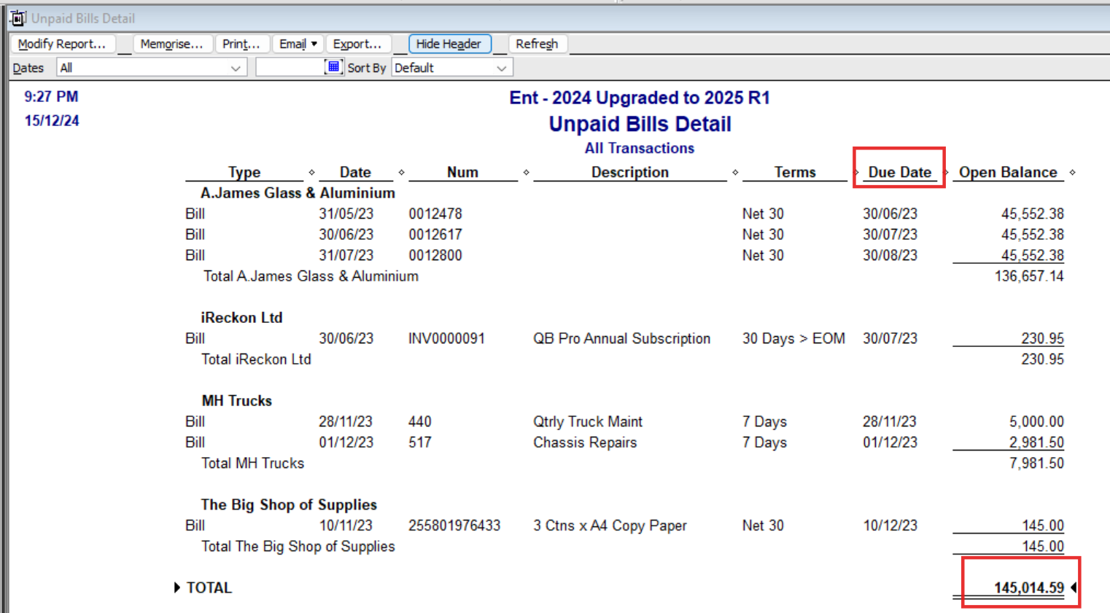1110x613 pixels.
Task: Click the Num column header
Action: 462,172
